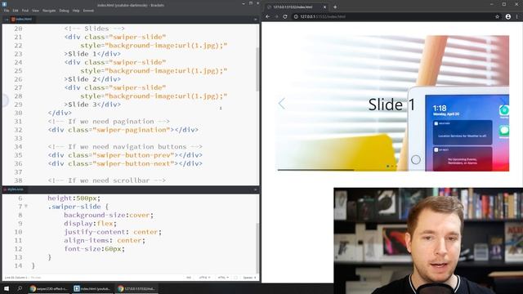Reload the page in Chrome
The image size is (523, 294).
coord(285,16)
